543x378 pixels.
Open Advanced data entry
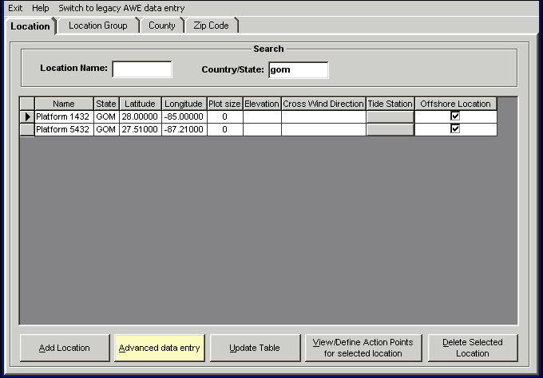click(160, 348)
